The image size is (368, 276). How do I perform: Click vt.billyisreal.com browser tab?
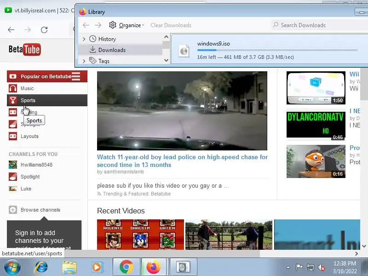pos(39,10)
